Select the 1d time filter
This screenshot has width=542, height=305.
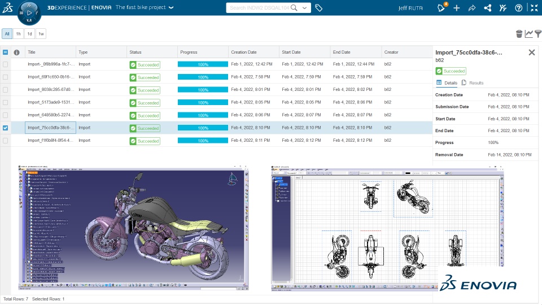pos(30,33)
